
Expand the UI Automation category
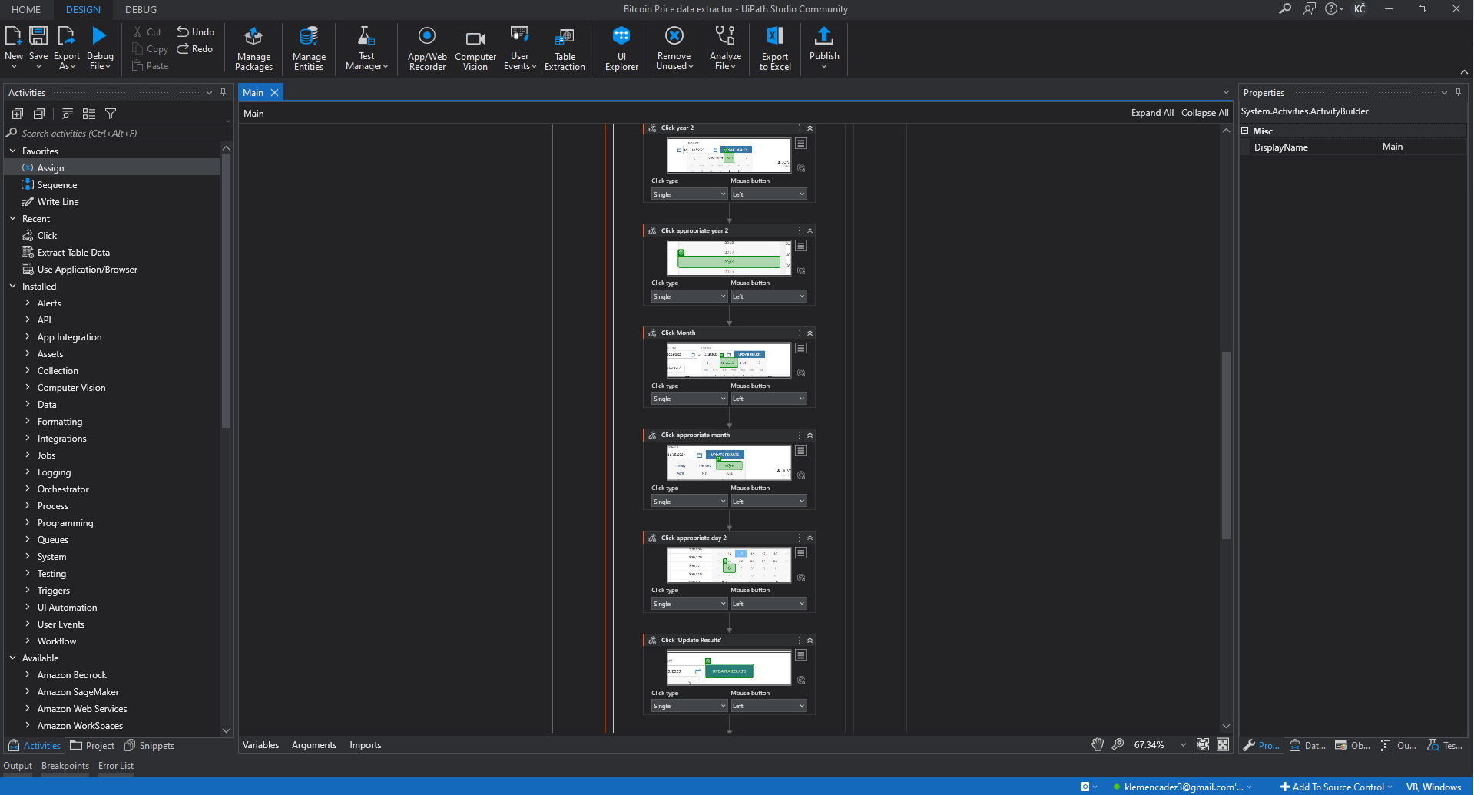click(28, 608)
